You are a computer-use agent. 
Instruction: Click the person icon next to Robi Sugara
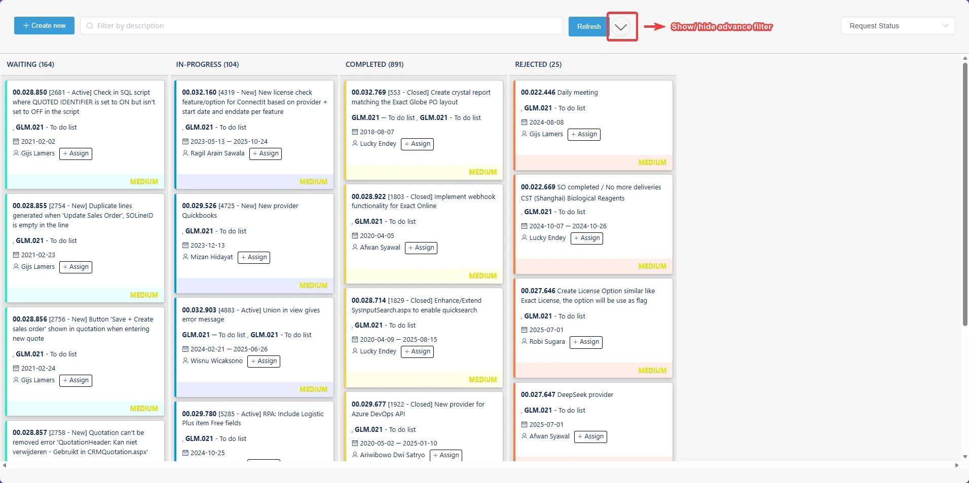pos(525,342)
